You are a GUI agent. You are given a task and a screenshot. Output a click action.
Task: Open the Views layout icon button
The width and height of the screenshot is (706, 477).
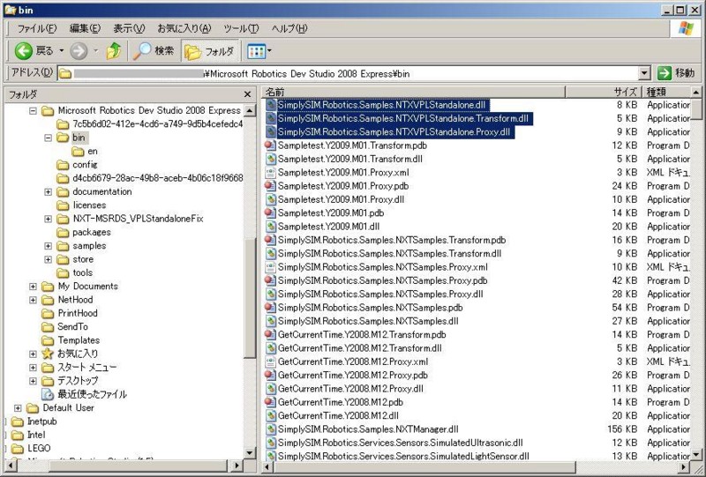[x=256, y=51]
